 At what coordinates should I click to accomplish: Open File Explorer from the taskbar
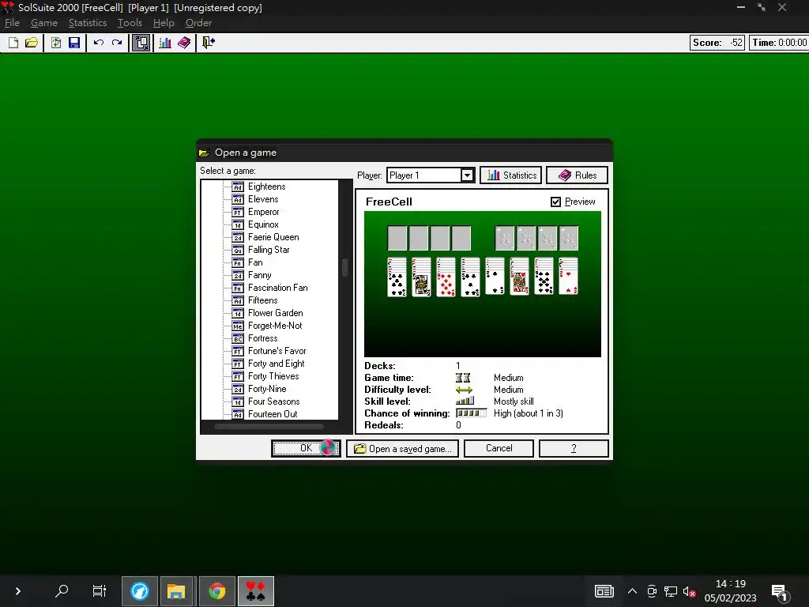[176, 591]
